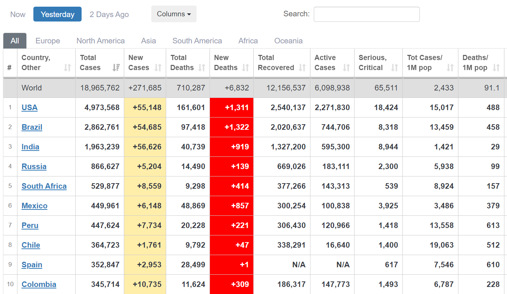Screen dimensions: 507x294
Task: Open the South Africa country link
Action: click(x=44, y=186)
